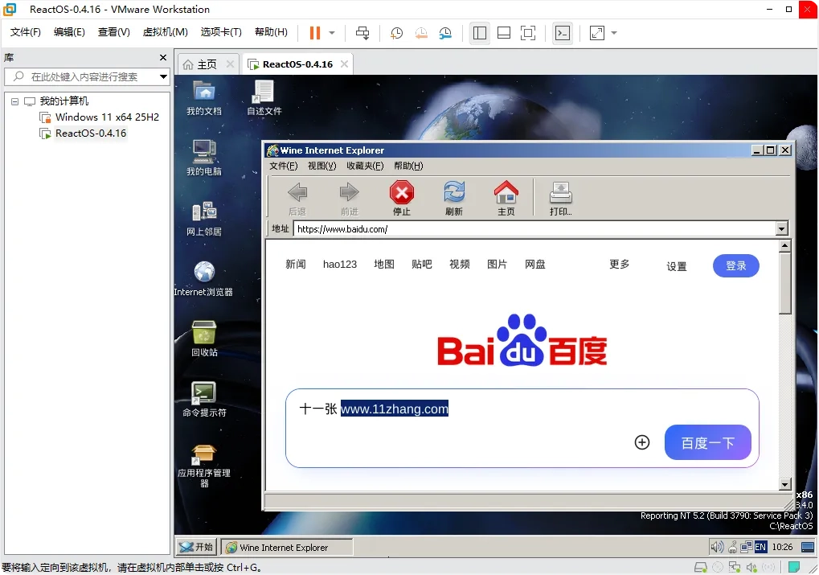Viewport: 819px width, 575px height.
Task: Click Wine Internet Explorer taskbar button
Action: click(x=287, y=548)
